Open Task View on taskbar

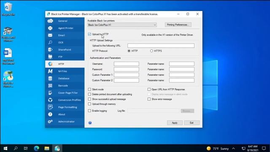(26, 148)
